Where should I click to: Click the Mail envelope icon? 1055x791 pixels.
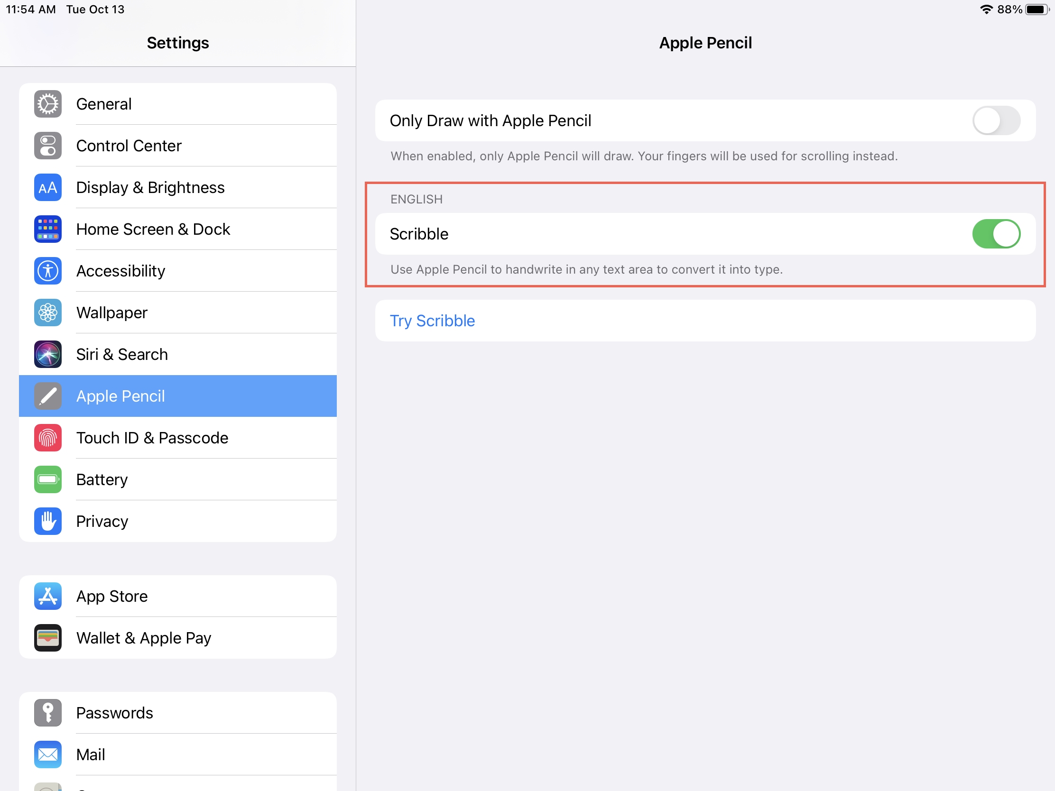pyautogui.click(x=48, y=755)
